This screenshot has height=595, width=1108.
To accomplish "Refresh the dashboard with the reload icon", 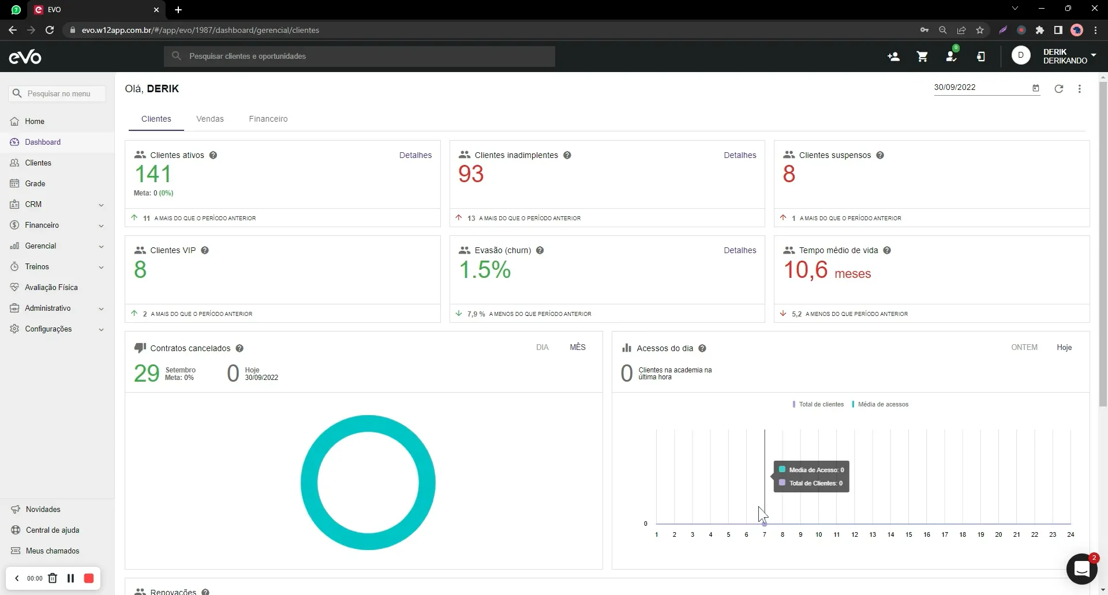I will click(x=1059, y=88).
